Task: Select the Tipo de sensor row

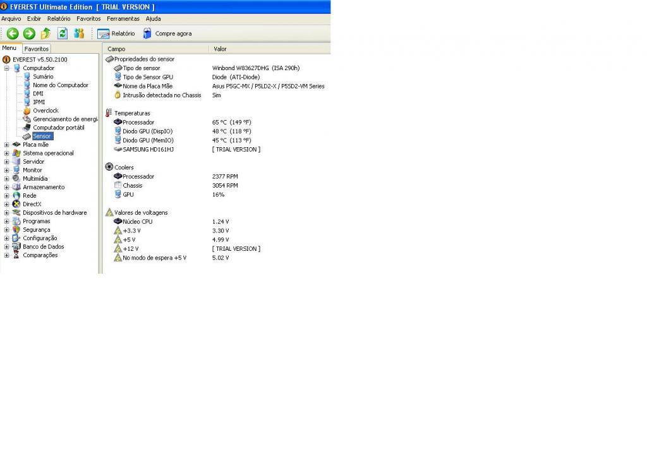Action: coord(217,68)
